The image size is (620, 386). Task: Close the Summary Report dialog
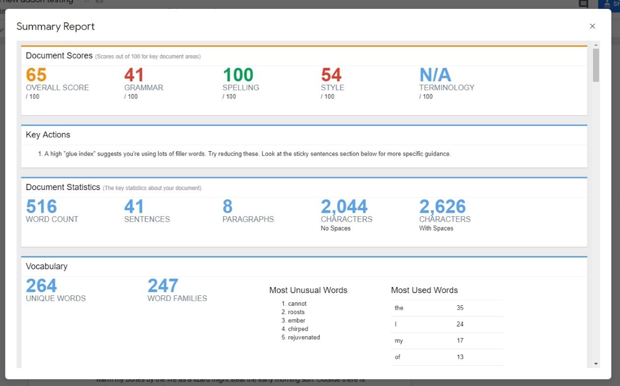pos(592,27)
